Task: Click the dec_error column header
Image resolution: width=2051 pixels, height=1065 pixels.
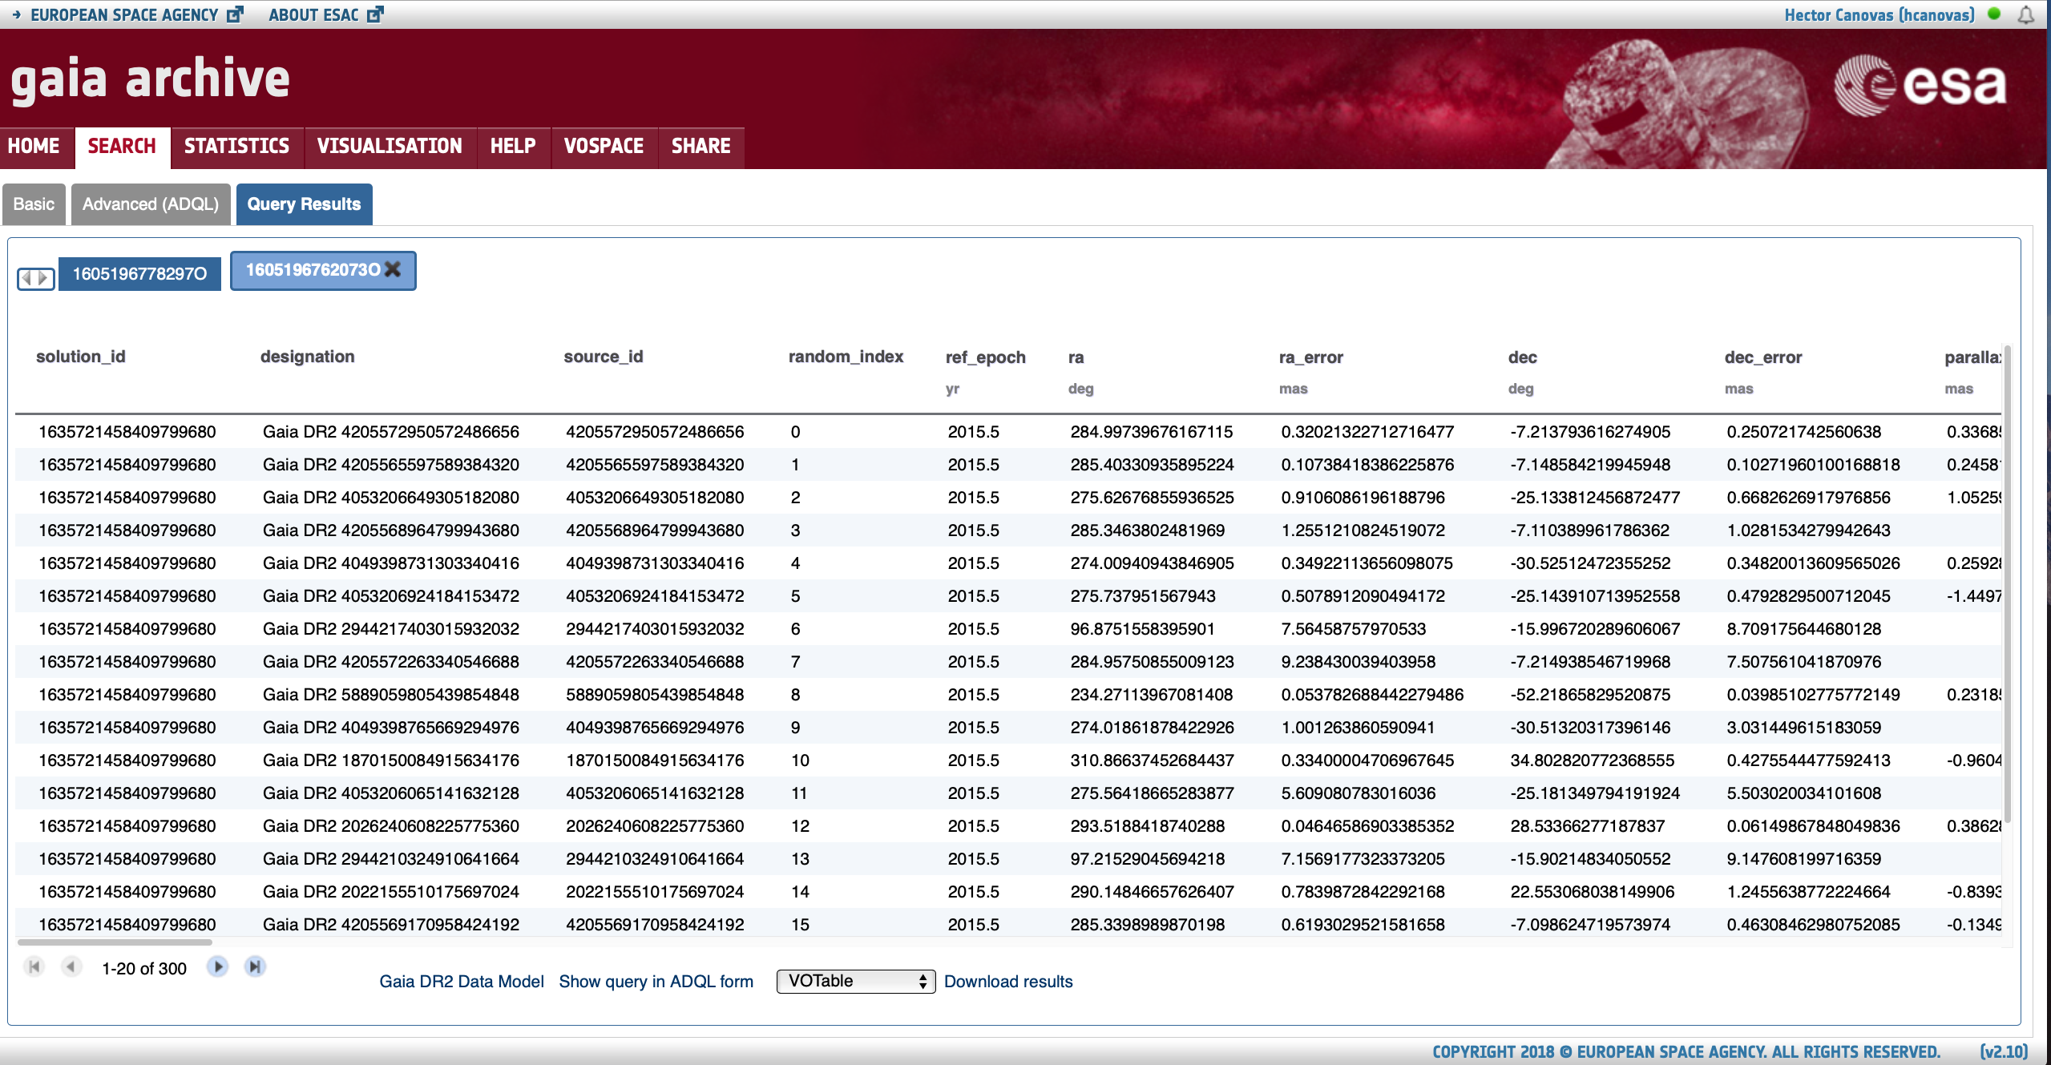Action: click(x=1763, y=357)
